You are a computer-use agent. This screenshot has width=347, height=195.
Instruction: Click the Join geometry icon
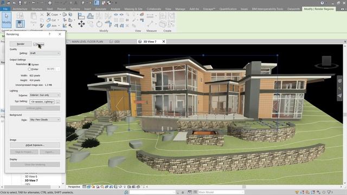click(x=48, y=25)
